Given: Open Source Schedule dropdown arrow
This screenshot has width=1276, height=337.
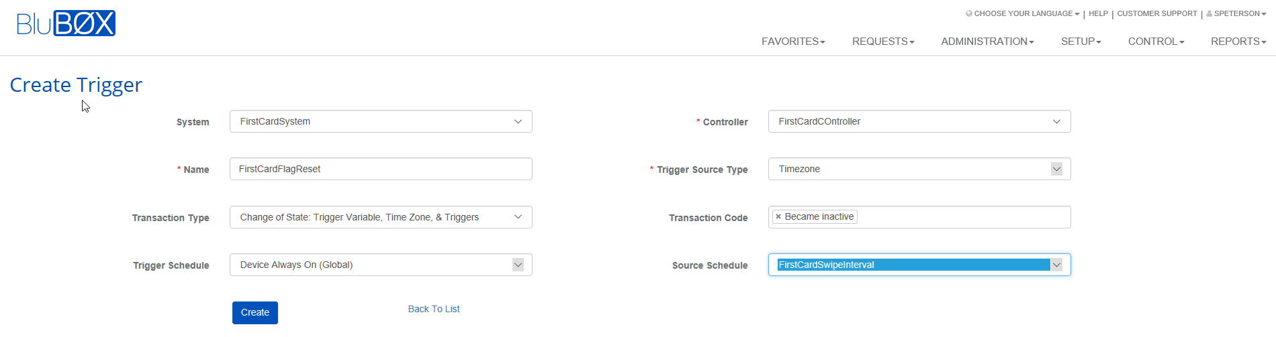Looking at the screenshot, I should [x=1056, y=265].
